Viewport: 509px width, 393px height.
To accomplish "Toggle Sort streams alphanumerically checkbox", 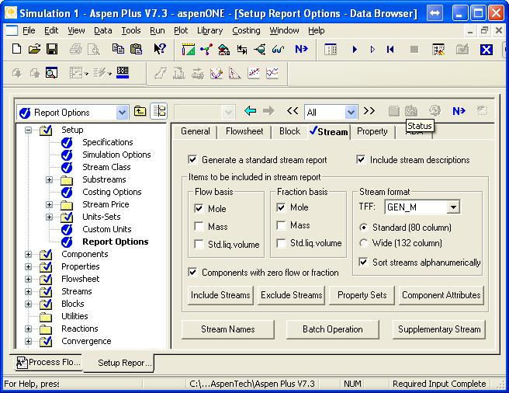I will tap(363, 262).
